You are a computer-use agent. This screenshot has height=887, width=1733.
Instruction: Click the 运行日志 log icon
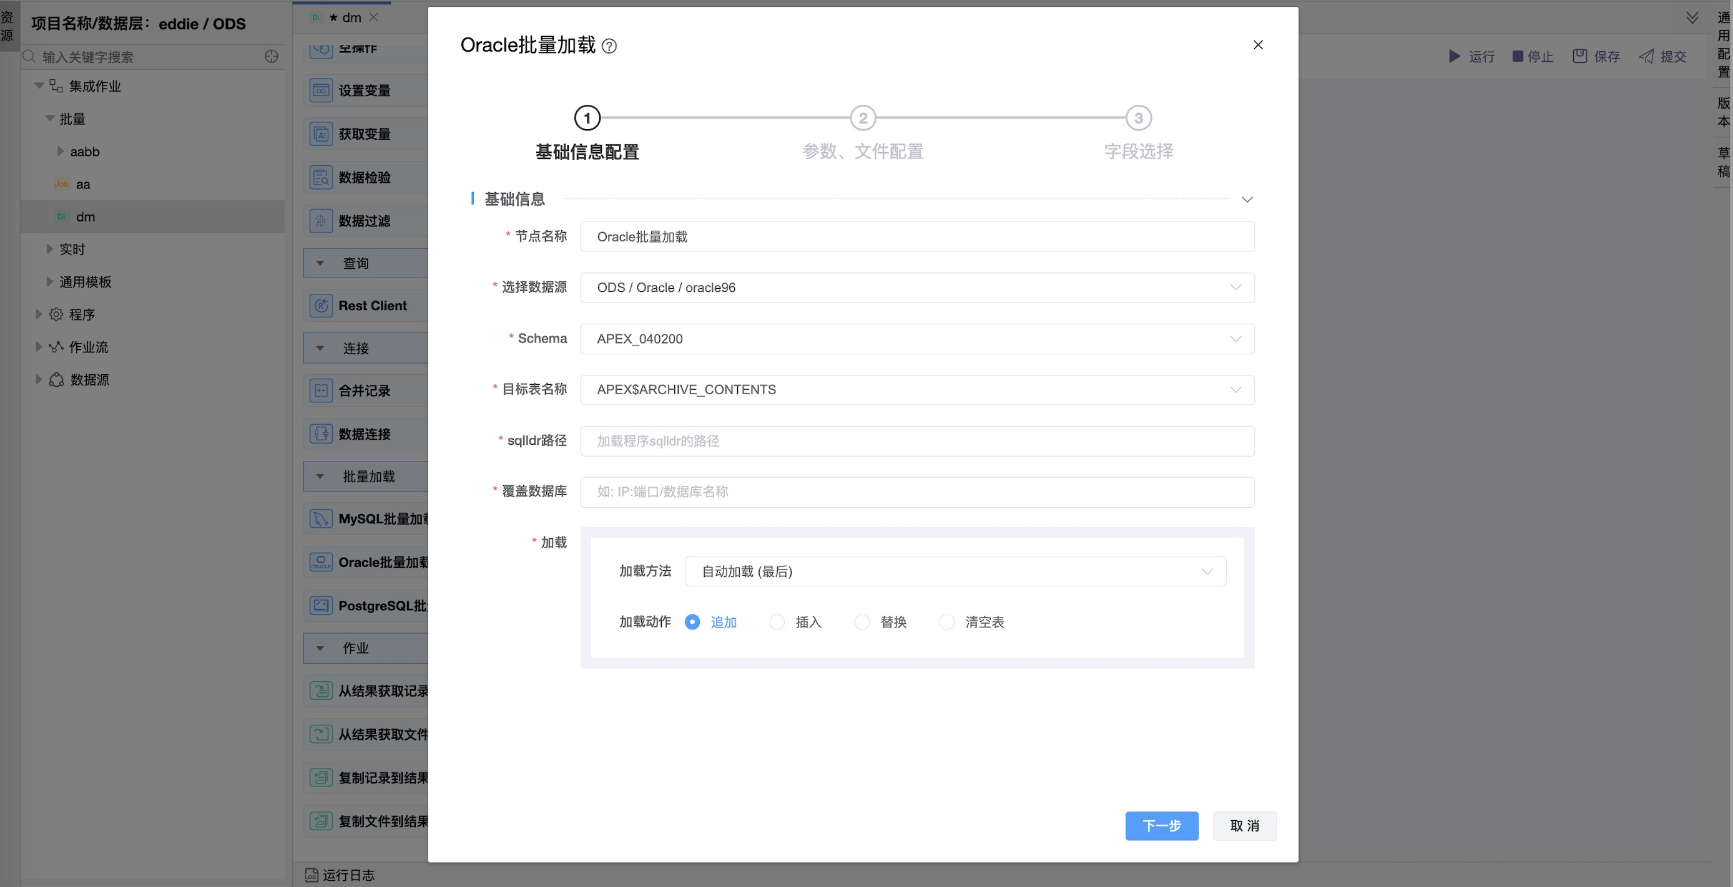(x=312, y=875)
